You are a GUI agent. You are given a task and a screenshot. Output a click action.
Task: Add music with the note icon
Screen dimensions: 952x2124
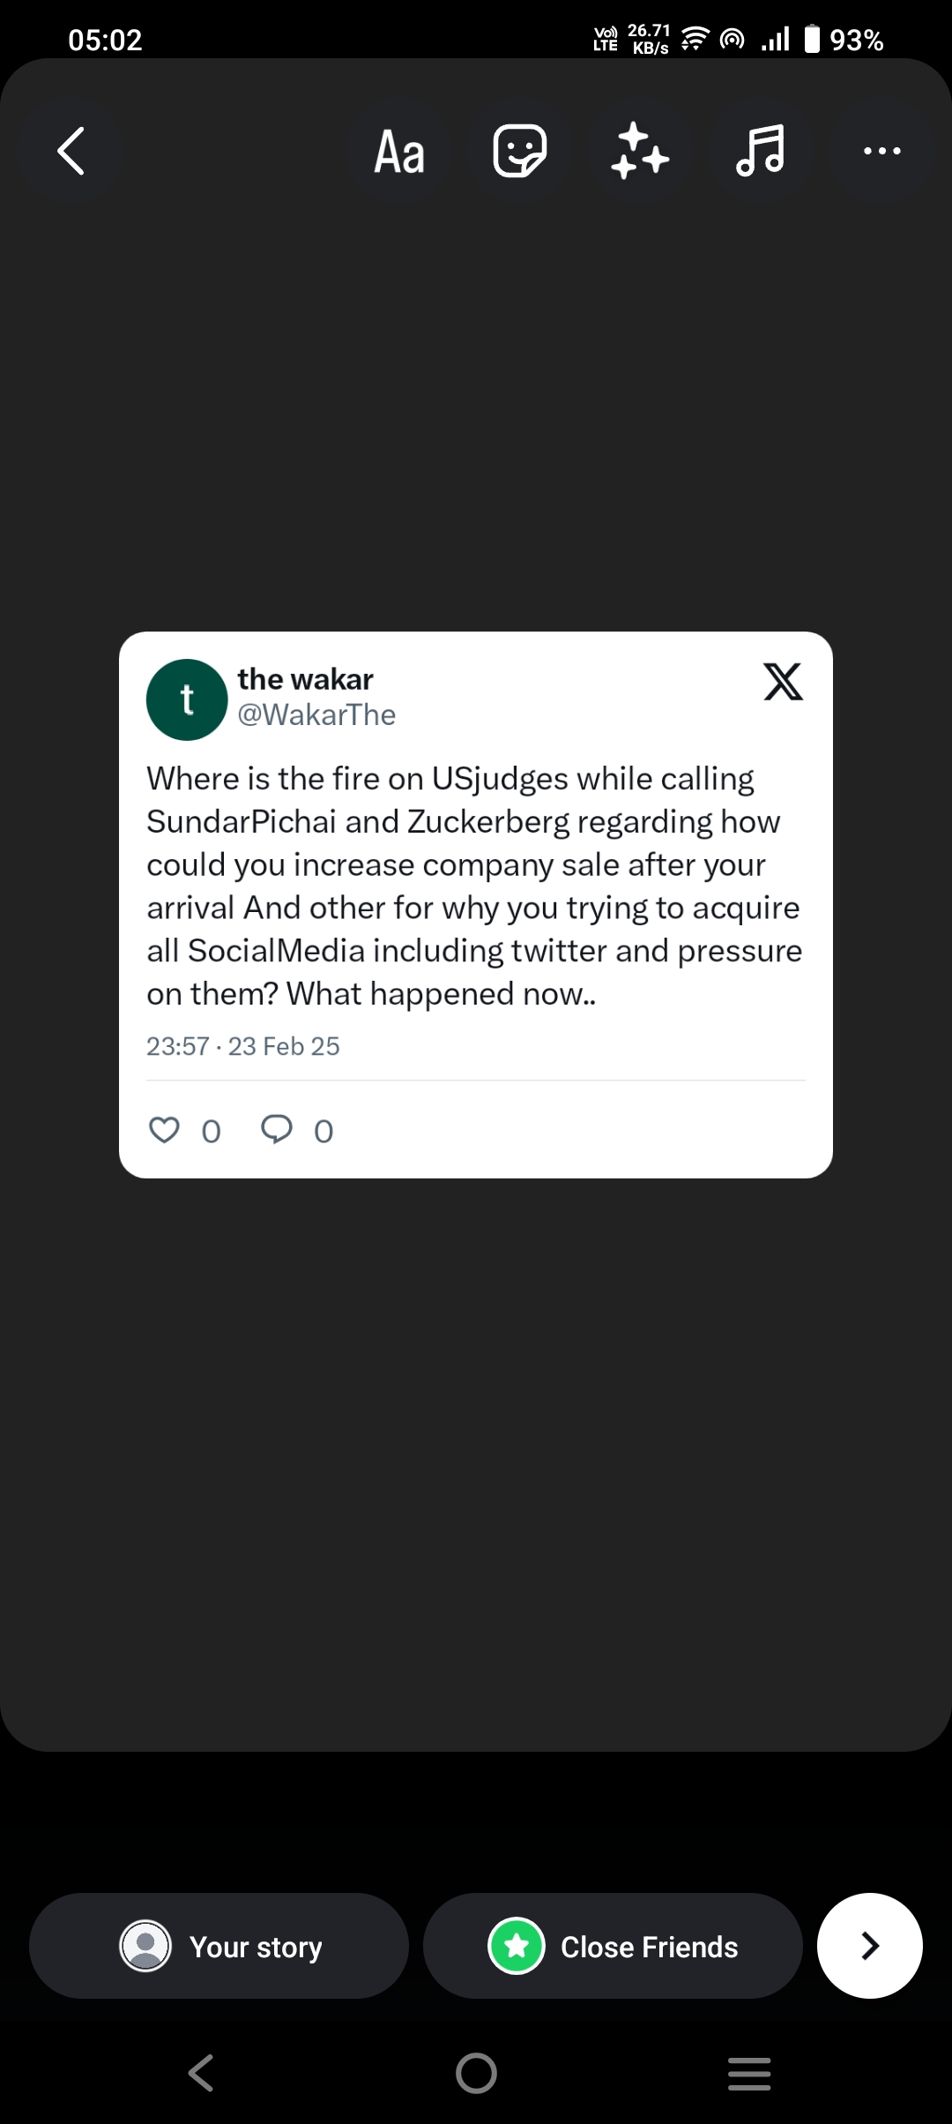click(761, 151)
